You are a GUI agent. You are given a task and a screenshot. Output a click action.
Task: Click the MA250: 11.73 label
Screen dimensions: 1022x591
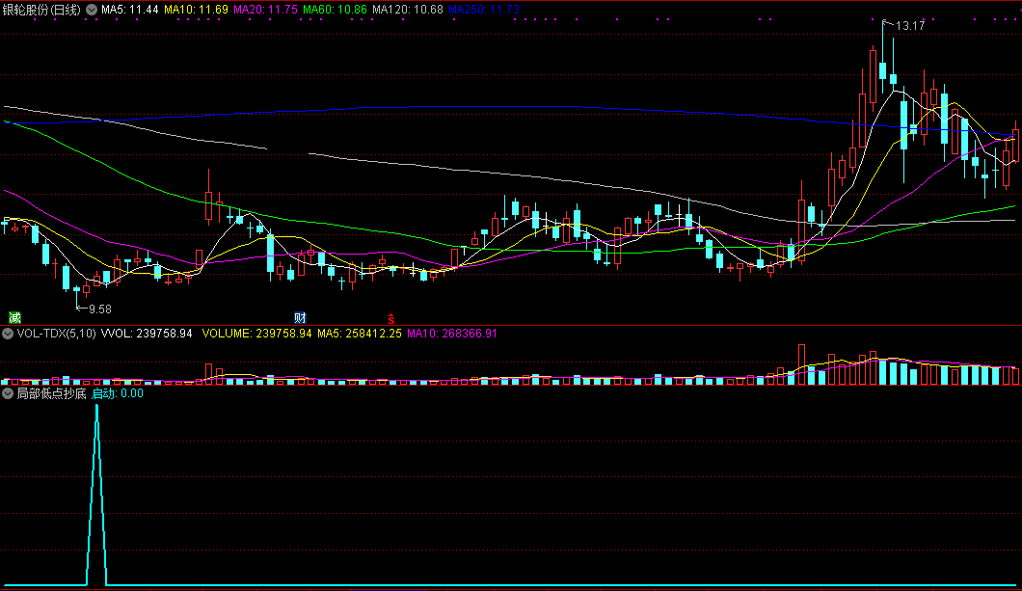point(484,10)
